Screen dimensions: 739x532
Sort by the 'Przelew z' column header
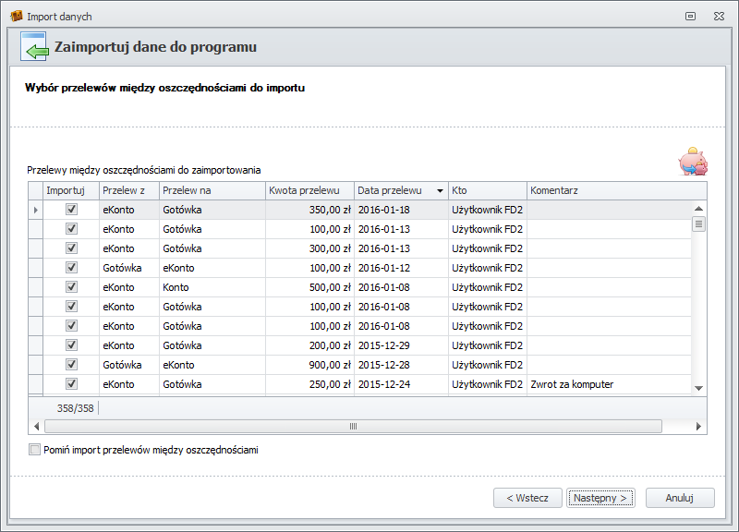point(127,190)
